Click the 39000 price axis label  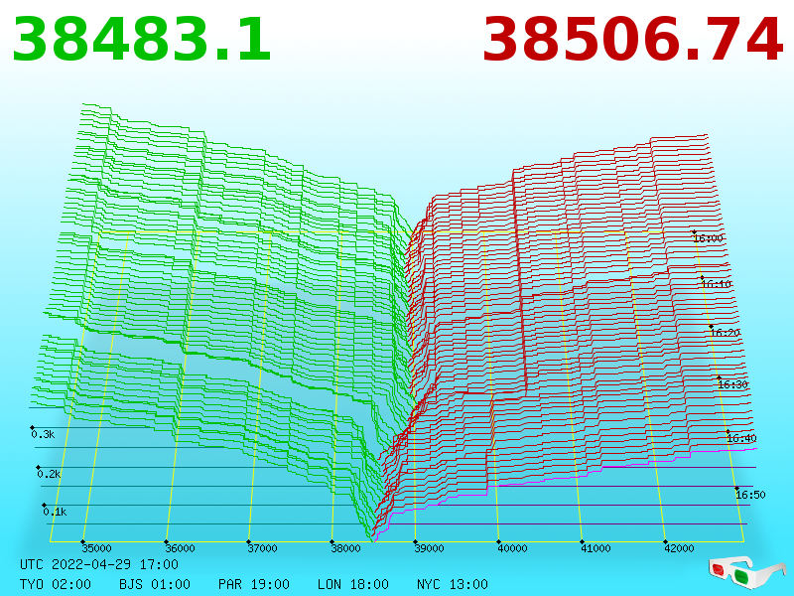(429, 548)
